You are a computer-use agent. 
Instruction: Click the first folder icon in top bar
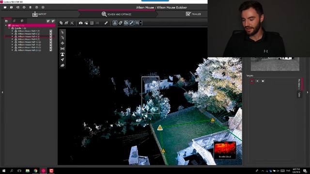click(x=5, y=7)
